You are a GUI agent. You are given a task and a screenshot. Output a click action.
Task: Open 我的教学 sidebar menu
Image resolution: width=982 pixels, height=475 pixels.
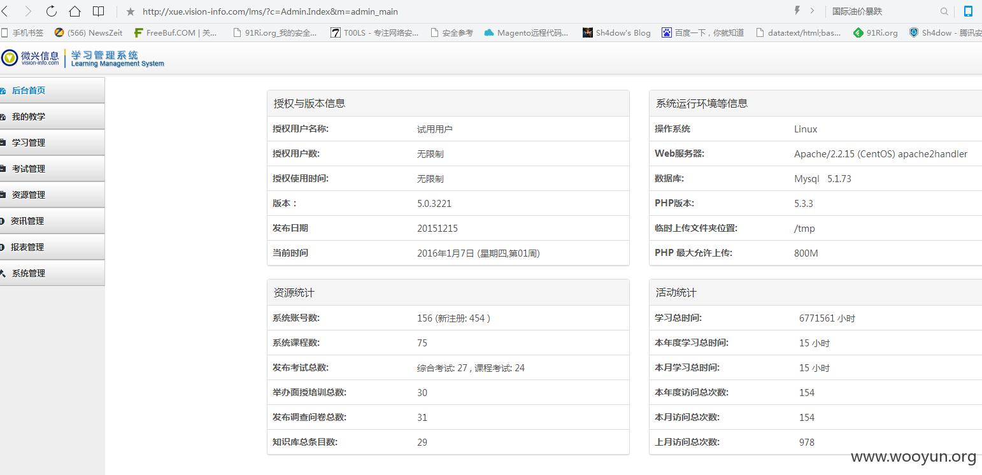click(x=52, y=117)
